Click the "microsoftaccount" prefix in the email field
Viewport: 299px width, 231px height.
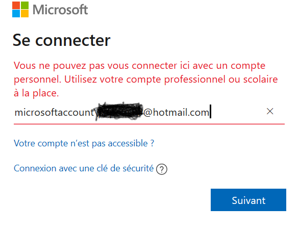55,112
